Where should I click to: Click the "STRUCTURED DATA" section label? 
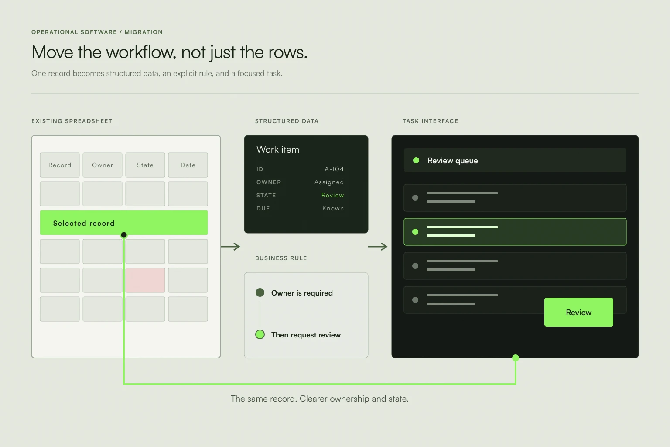coord(287,121)
